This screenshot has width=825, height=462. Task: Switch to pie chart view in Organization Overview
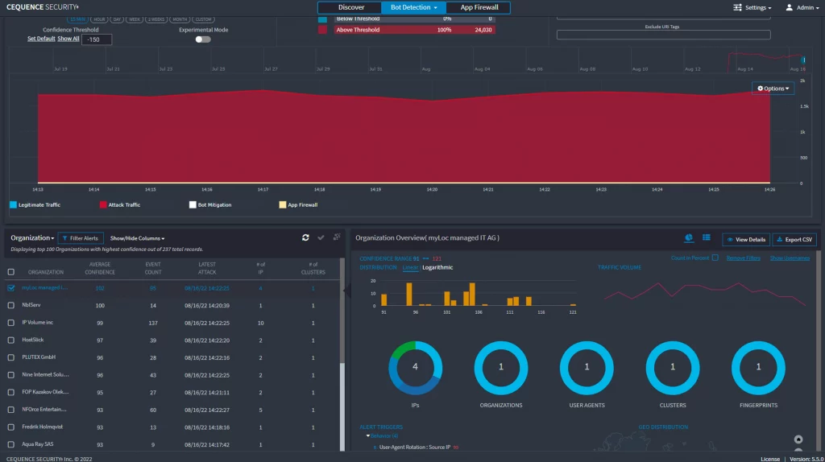689,238
